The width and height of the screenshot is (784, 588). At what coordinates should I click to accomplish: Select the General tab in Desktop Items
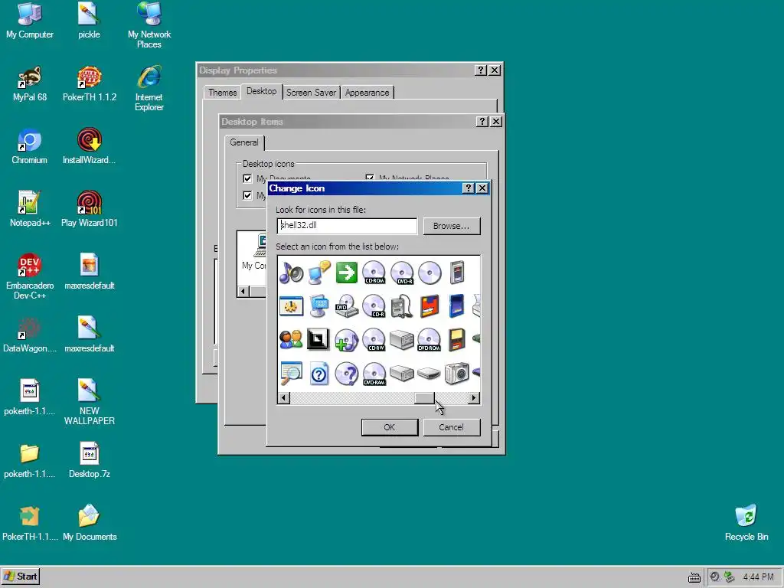pos(244,142)
